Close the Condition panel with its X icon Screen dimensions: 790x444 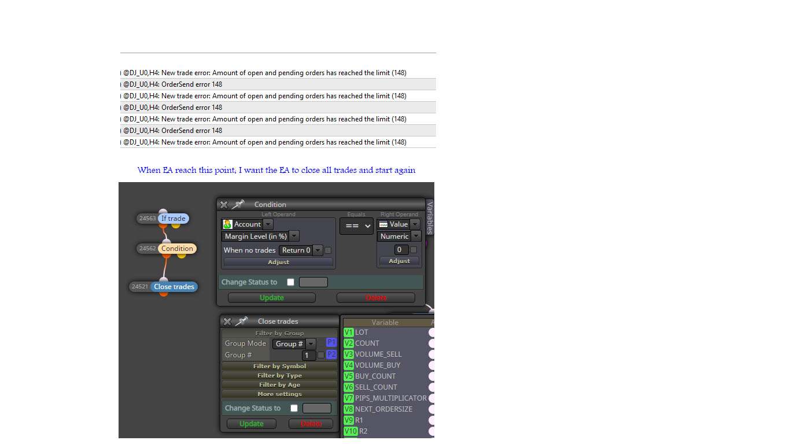click(224, 205)
